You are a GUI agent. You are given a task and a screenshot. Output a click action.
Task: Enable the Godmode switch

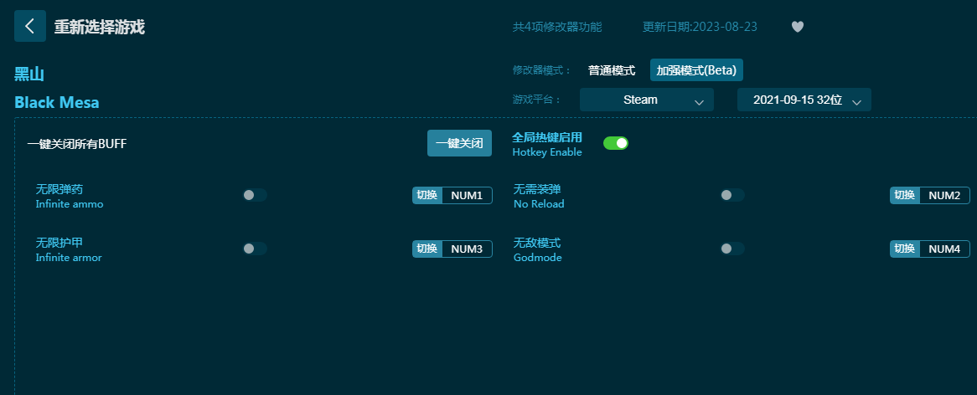pyautogui.click(x=732, y=249)
